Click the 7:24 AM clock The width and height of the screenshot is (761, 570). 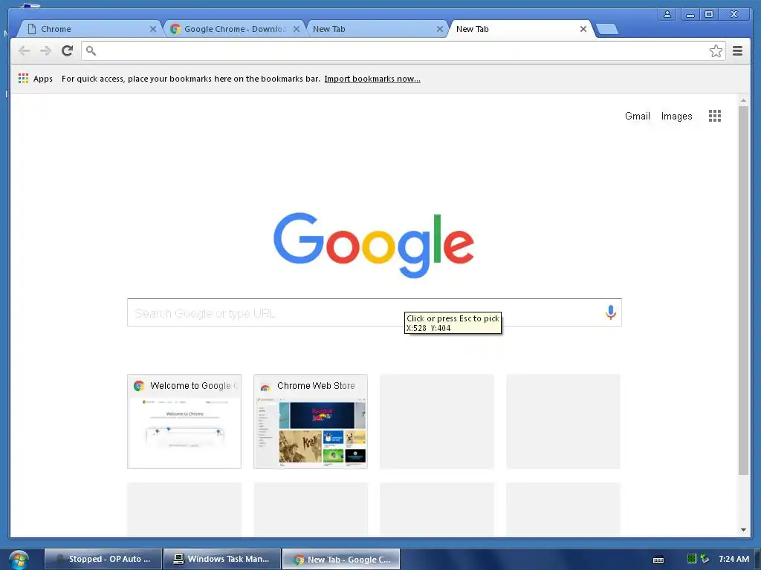(734, 559)
